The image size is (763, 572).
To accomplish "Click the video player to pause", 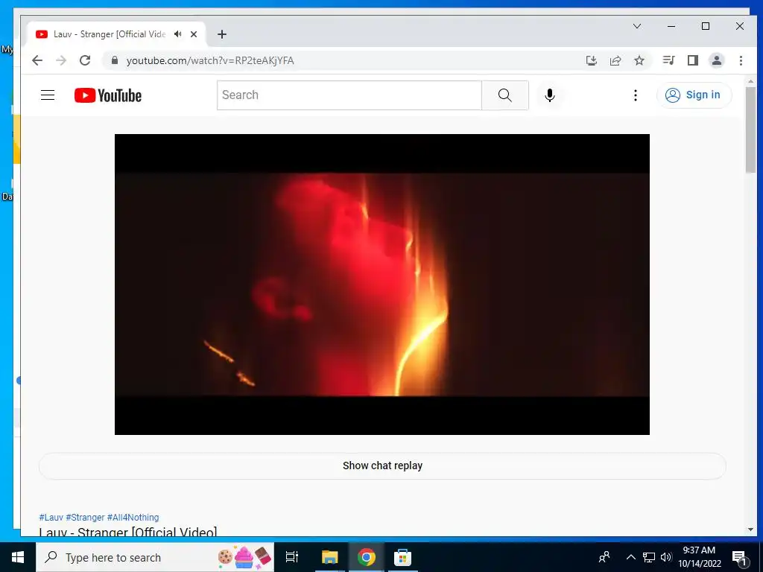I will point(382,285).
